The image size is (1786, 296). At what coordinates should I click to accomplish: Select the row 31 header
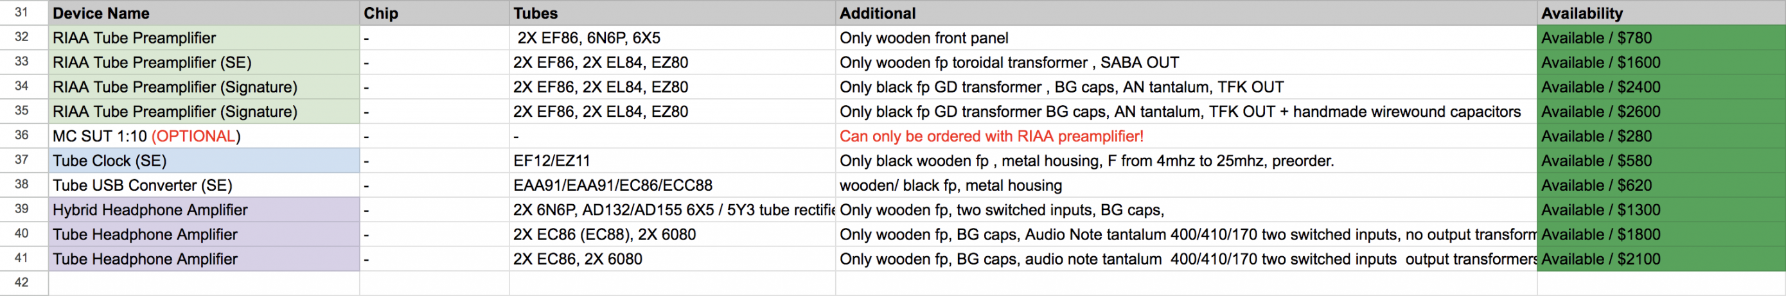click(x=22, y=12)
